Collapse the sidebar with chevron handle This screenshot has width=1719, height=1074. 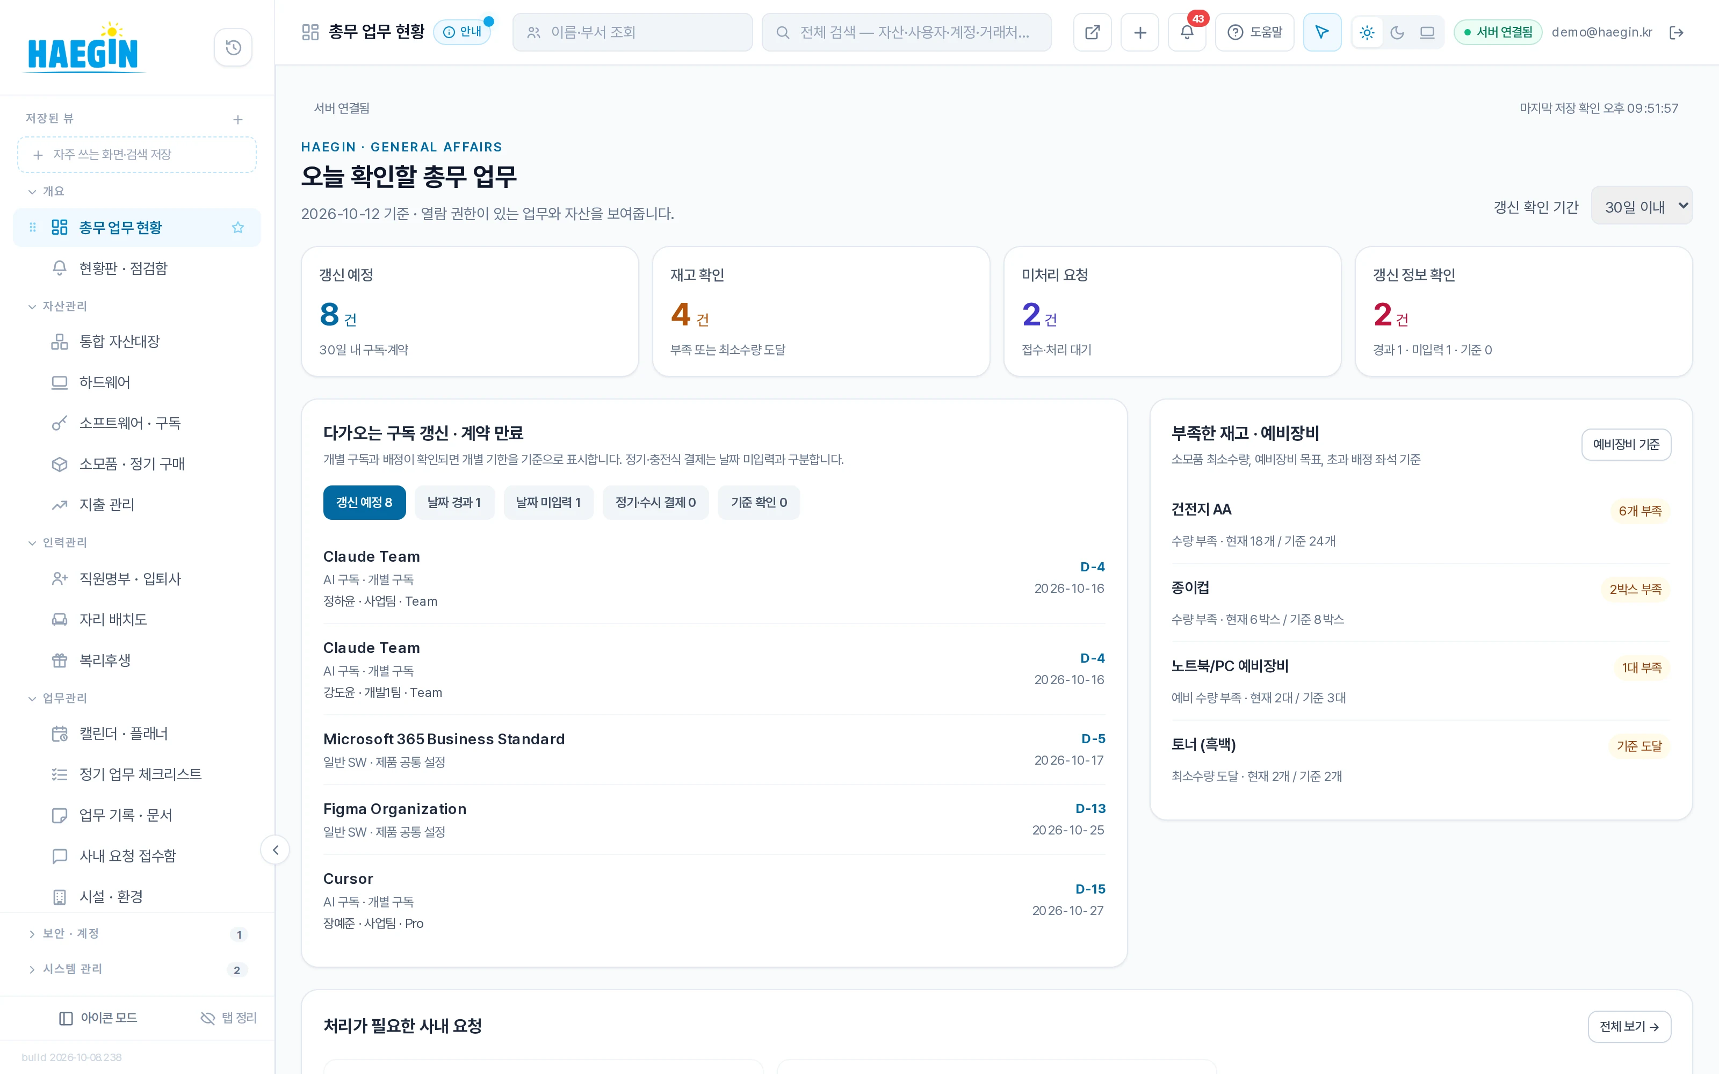tap(275, 850)
